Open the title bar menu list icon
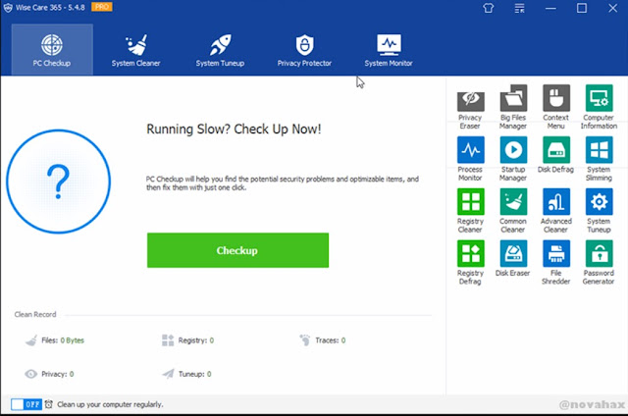Screen dimensions: 628x416 [x=519, y=8]
